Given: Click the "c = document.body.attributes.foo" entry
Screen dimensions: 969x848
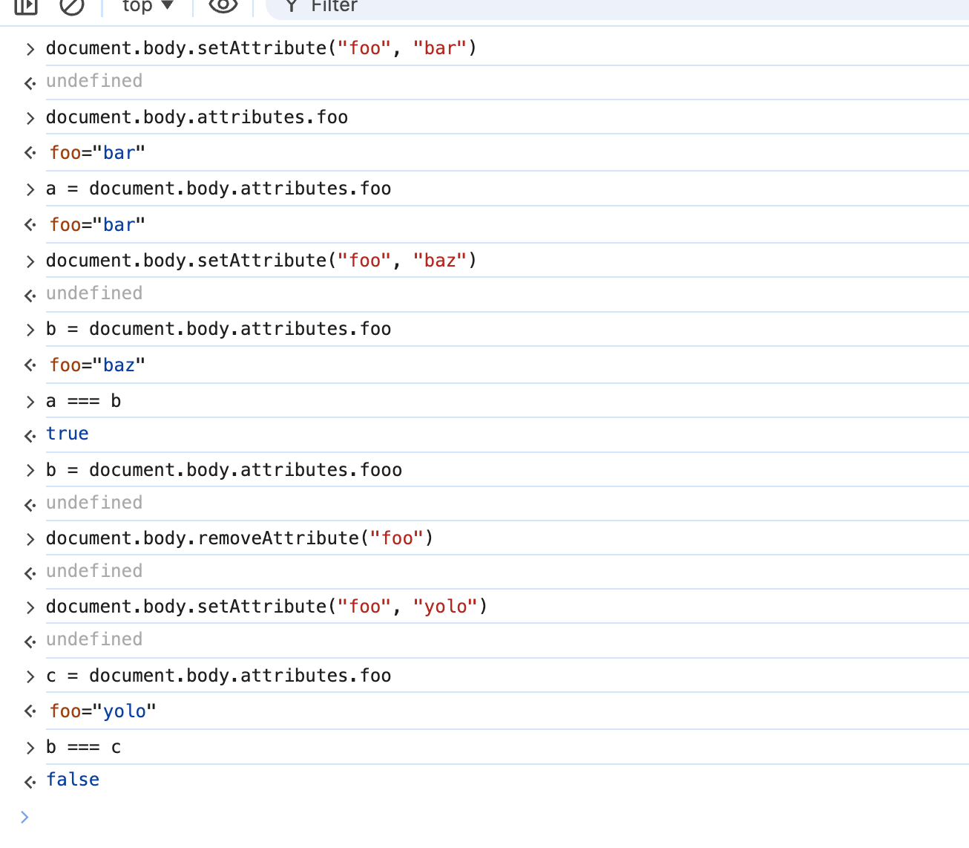Looking at the screenshot, I should [x=218, y=676].
